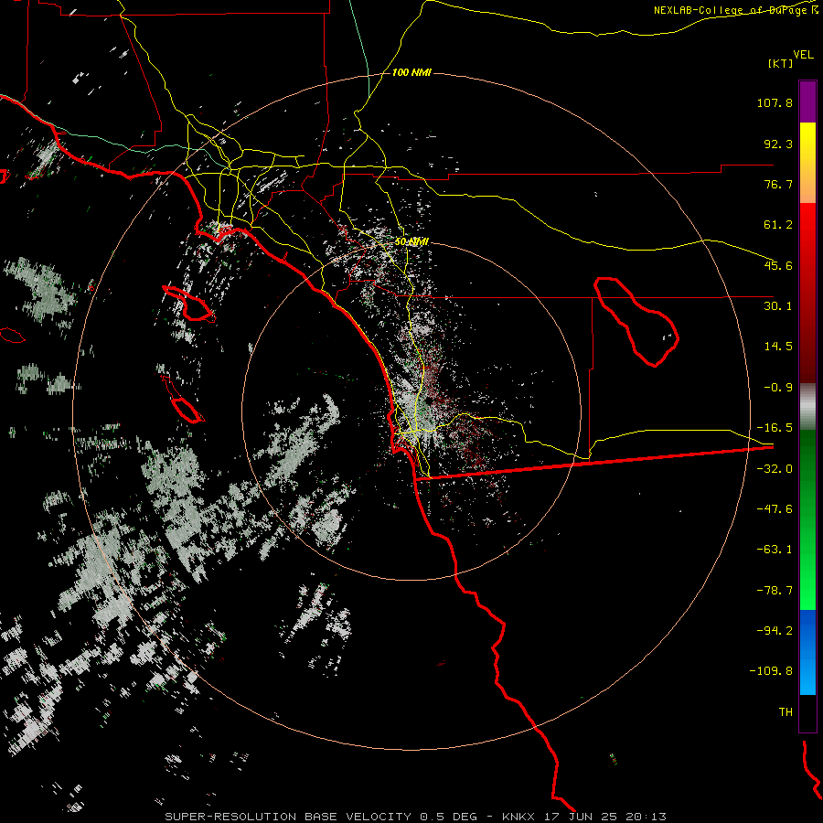Select the 61.2 legend value
This screenshot has height=823, width=823.
[778, 225]
